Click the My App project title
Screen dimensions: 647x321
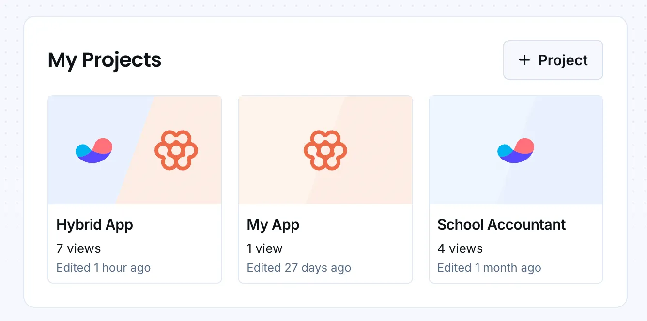(x=273, y=224)
